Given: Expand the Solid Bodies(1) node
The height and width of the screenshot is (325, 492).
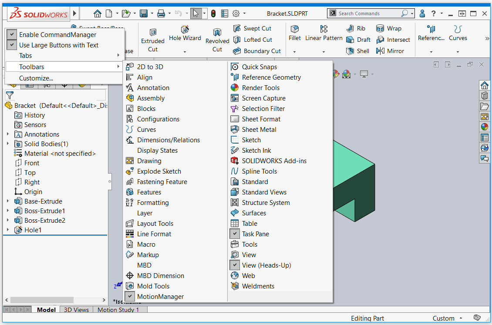Looking at the screenshot, I should (8, 144).
